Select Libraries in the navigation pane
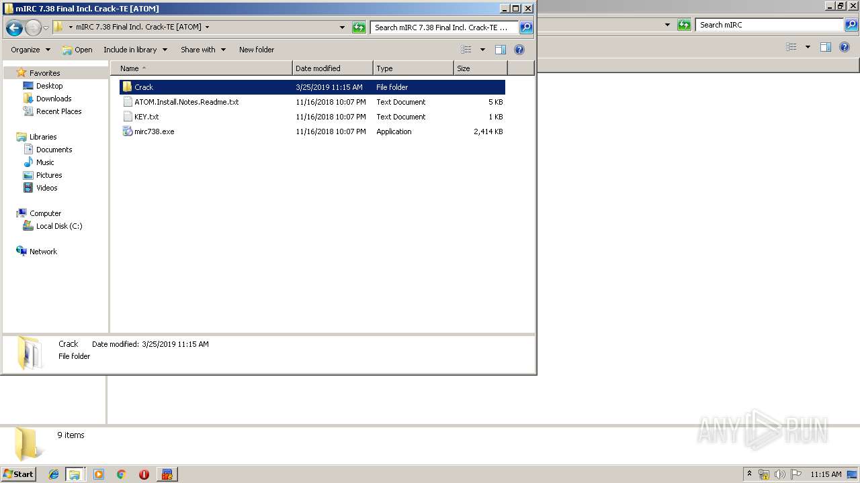This screenshot has width=860, height=483. point(43,137)
